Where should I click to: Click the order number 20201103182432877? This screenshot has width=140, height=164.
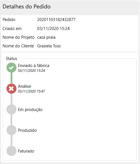click(56, 20)
